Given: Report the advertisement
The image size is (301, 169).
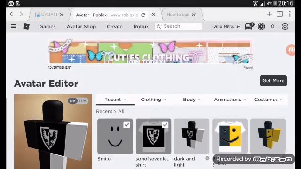Looking at the screenshot, I should tap(248, 68).
